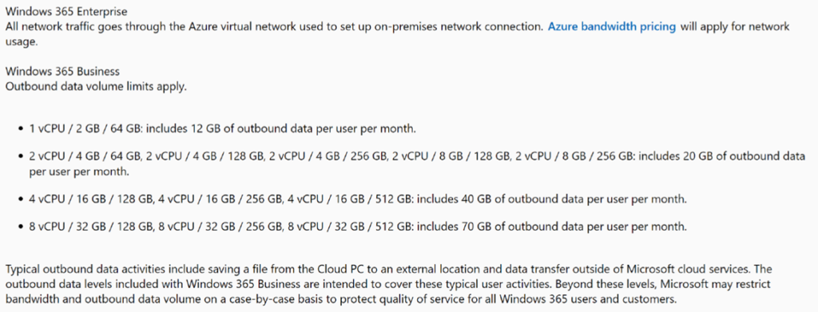This screenshot has width=818, height=312.
Task: Click the 'Outbound data volume limits apply' line
Action: click(x=96, y=86)
